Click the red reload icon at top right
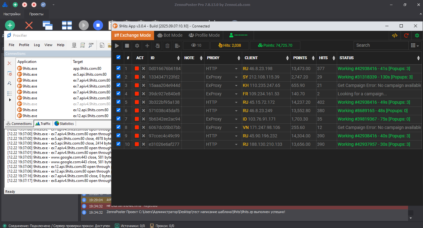 click(x=406, y=36)
